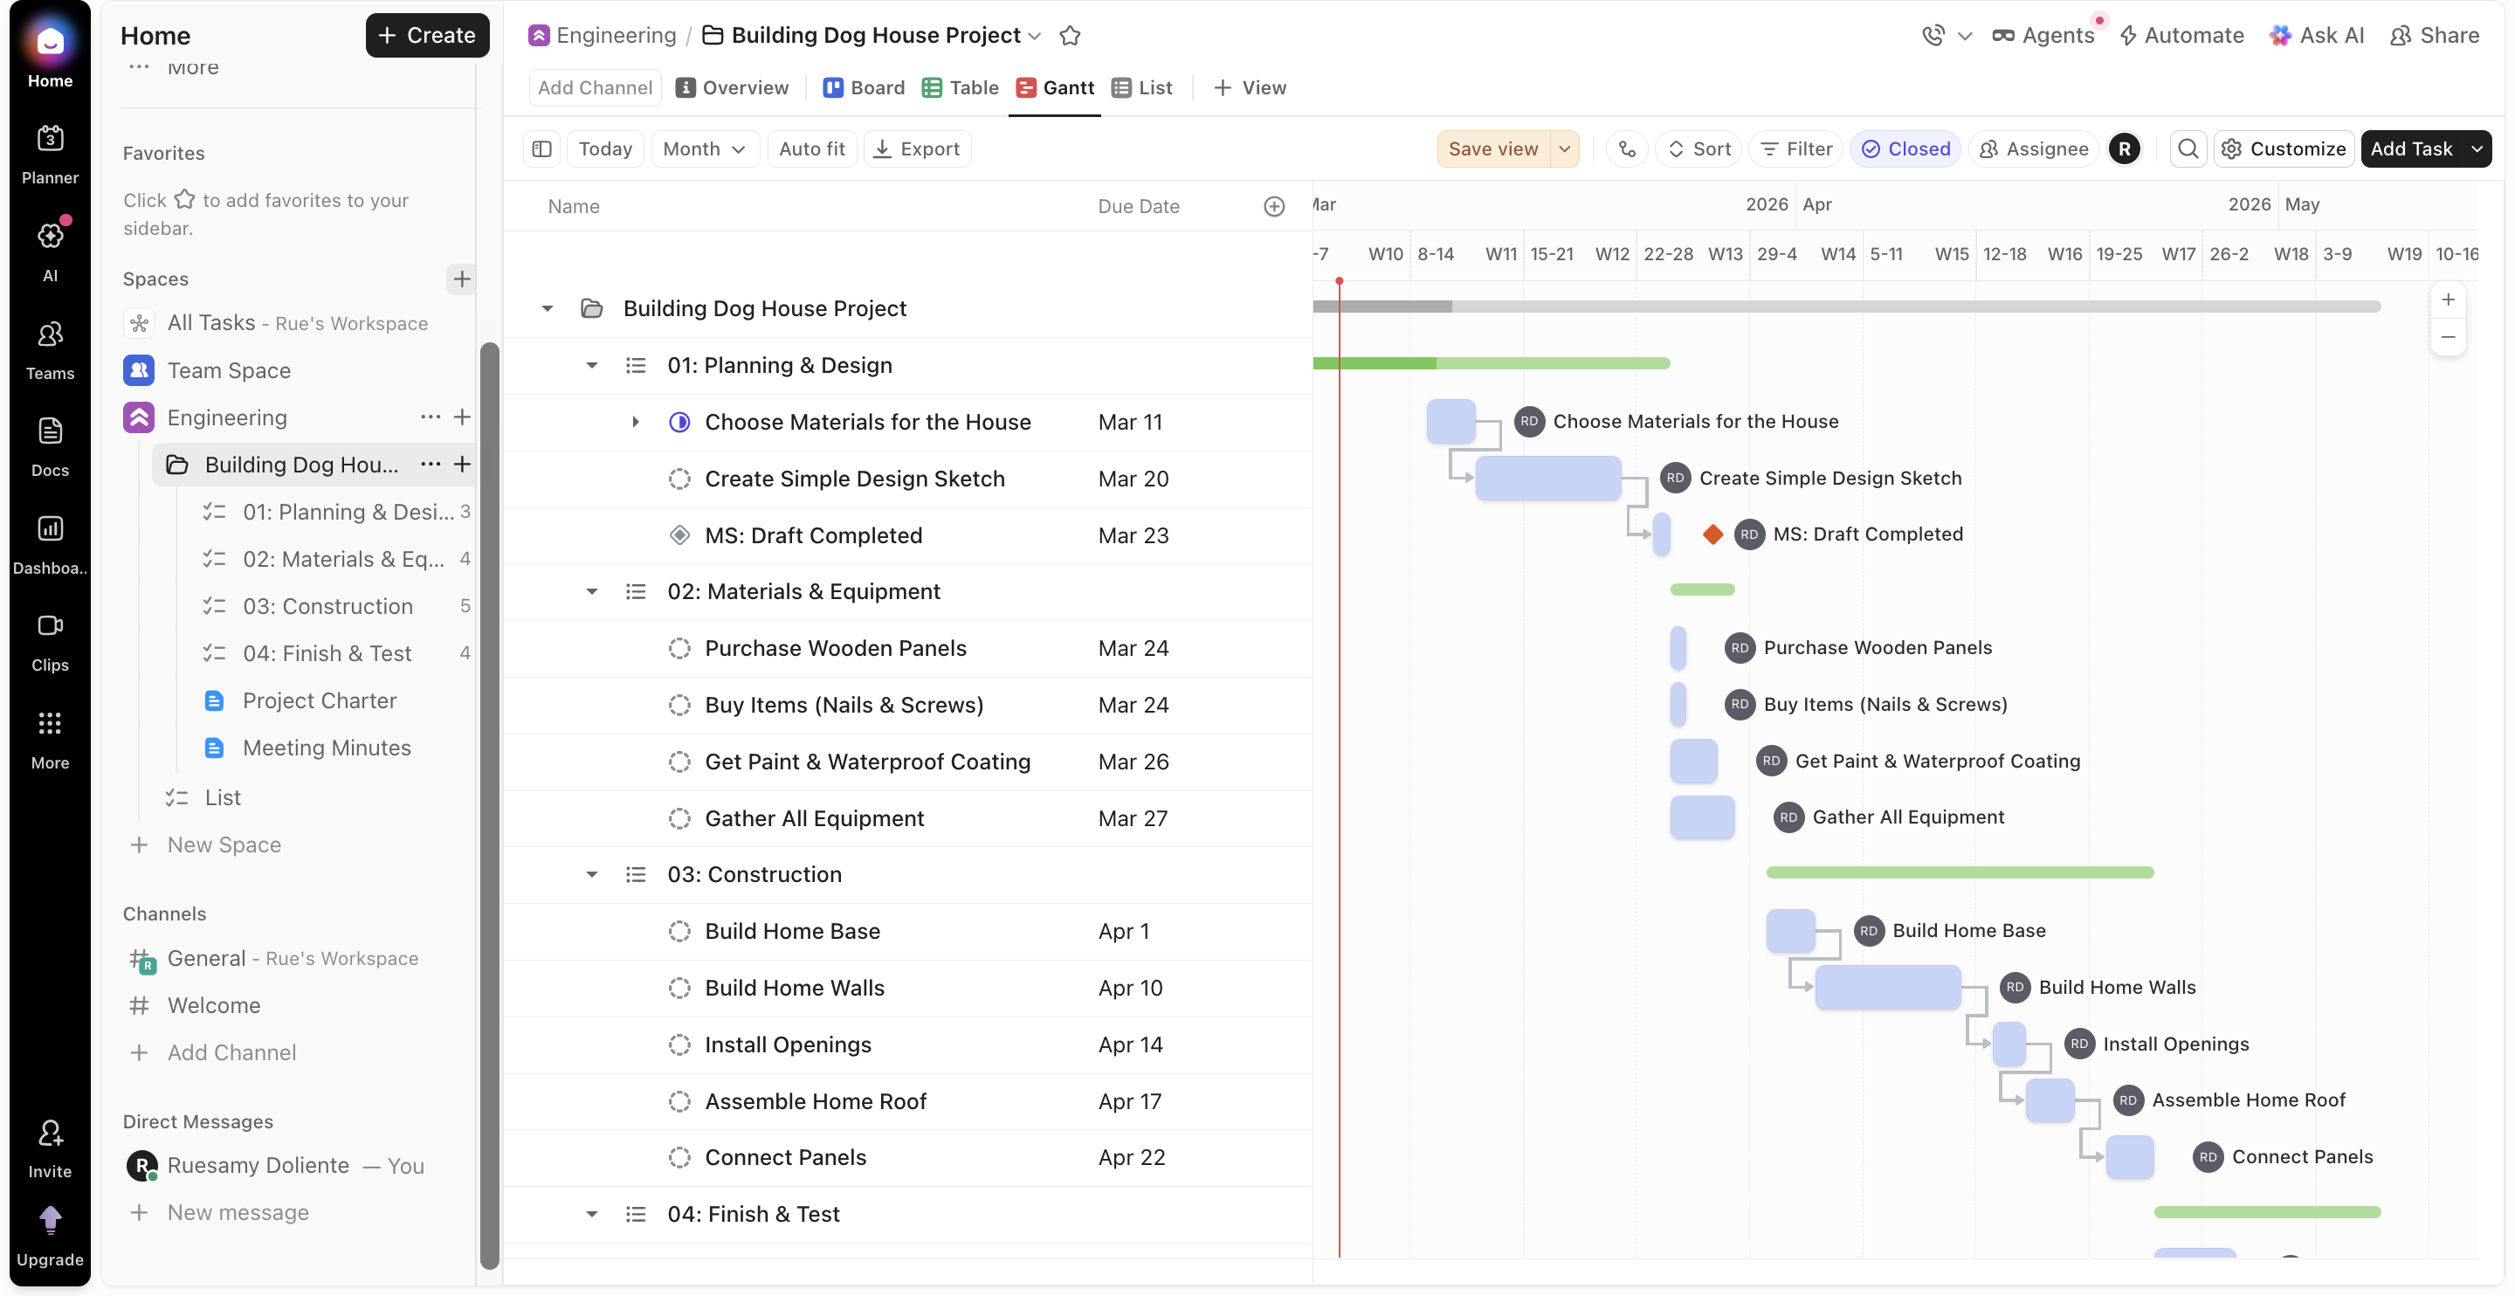Click the Auto fit button

click(x=811, y=148)
